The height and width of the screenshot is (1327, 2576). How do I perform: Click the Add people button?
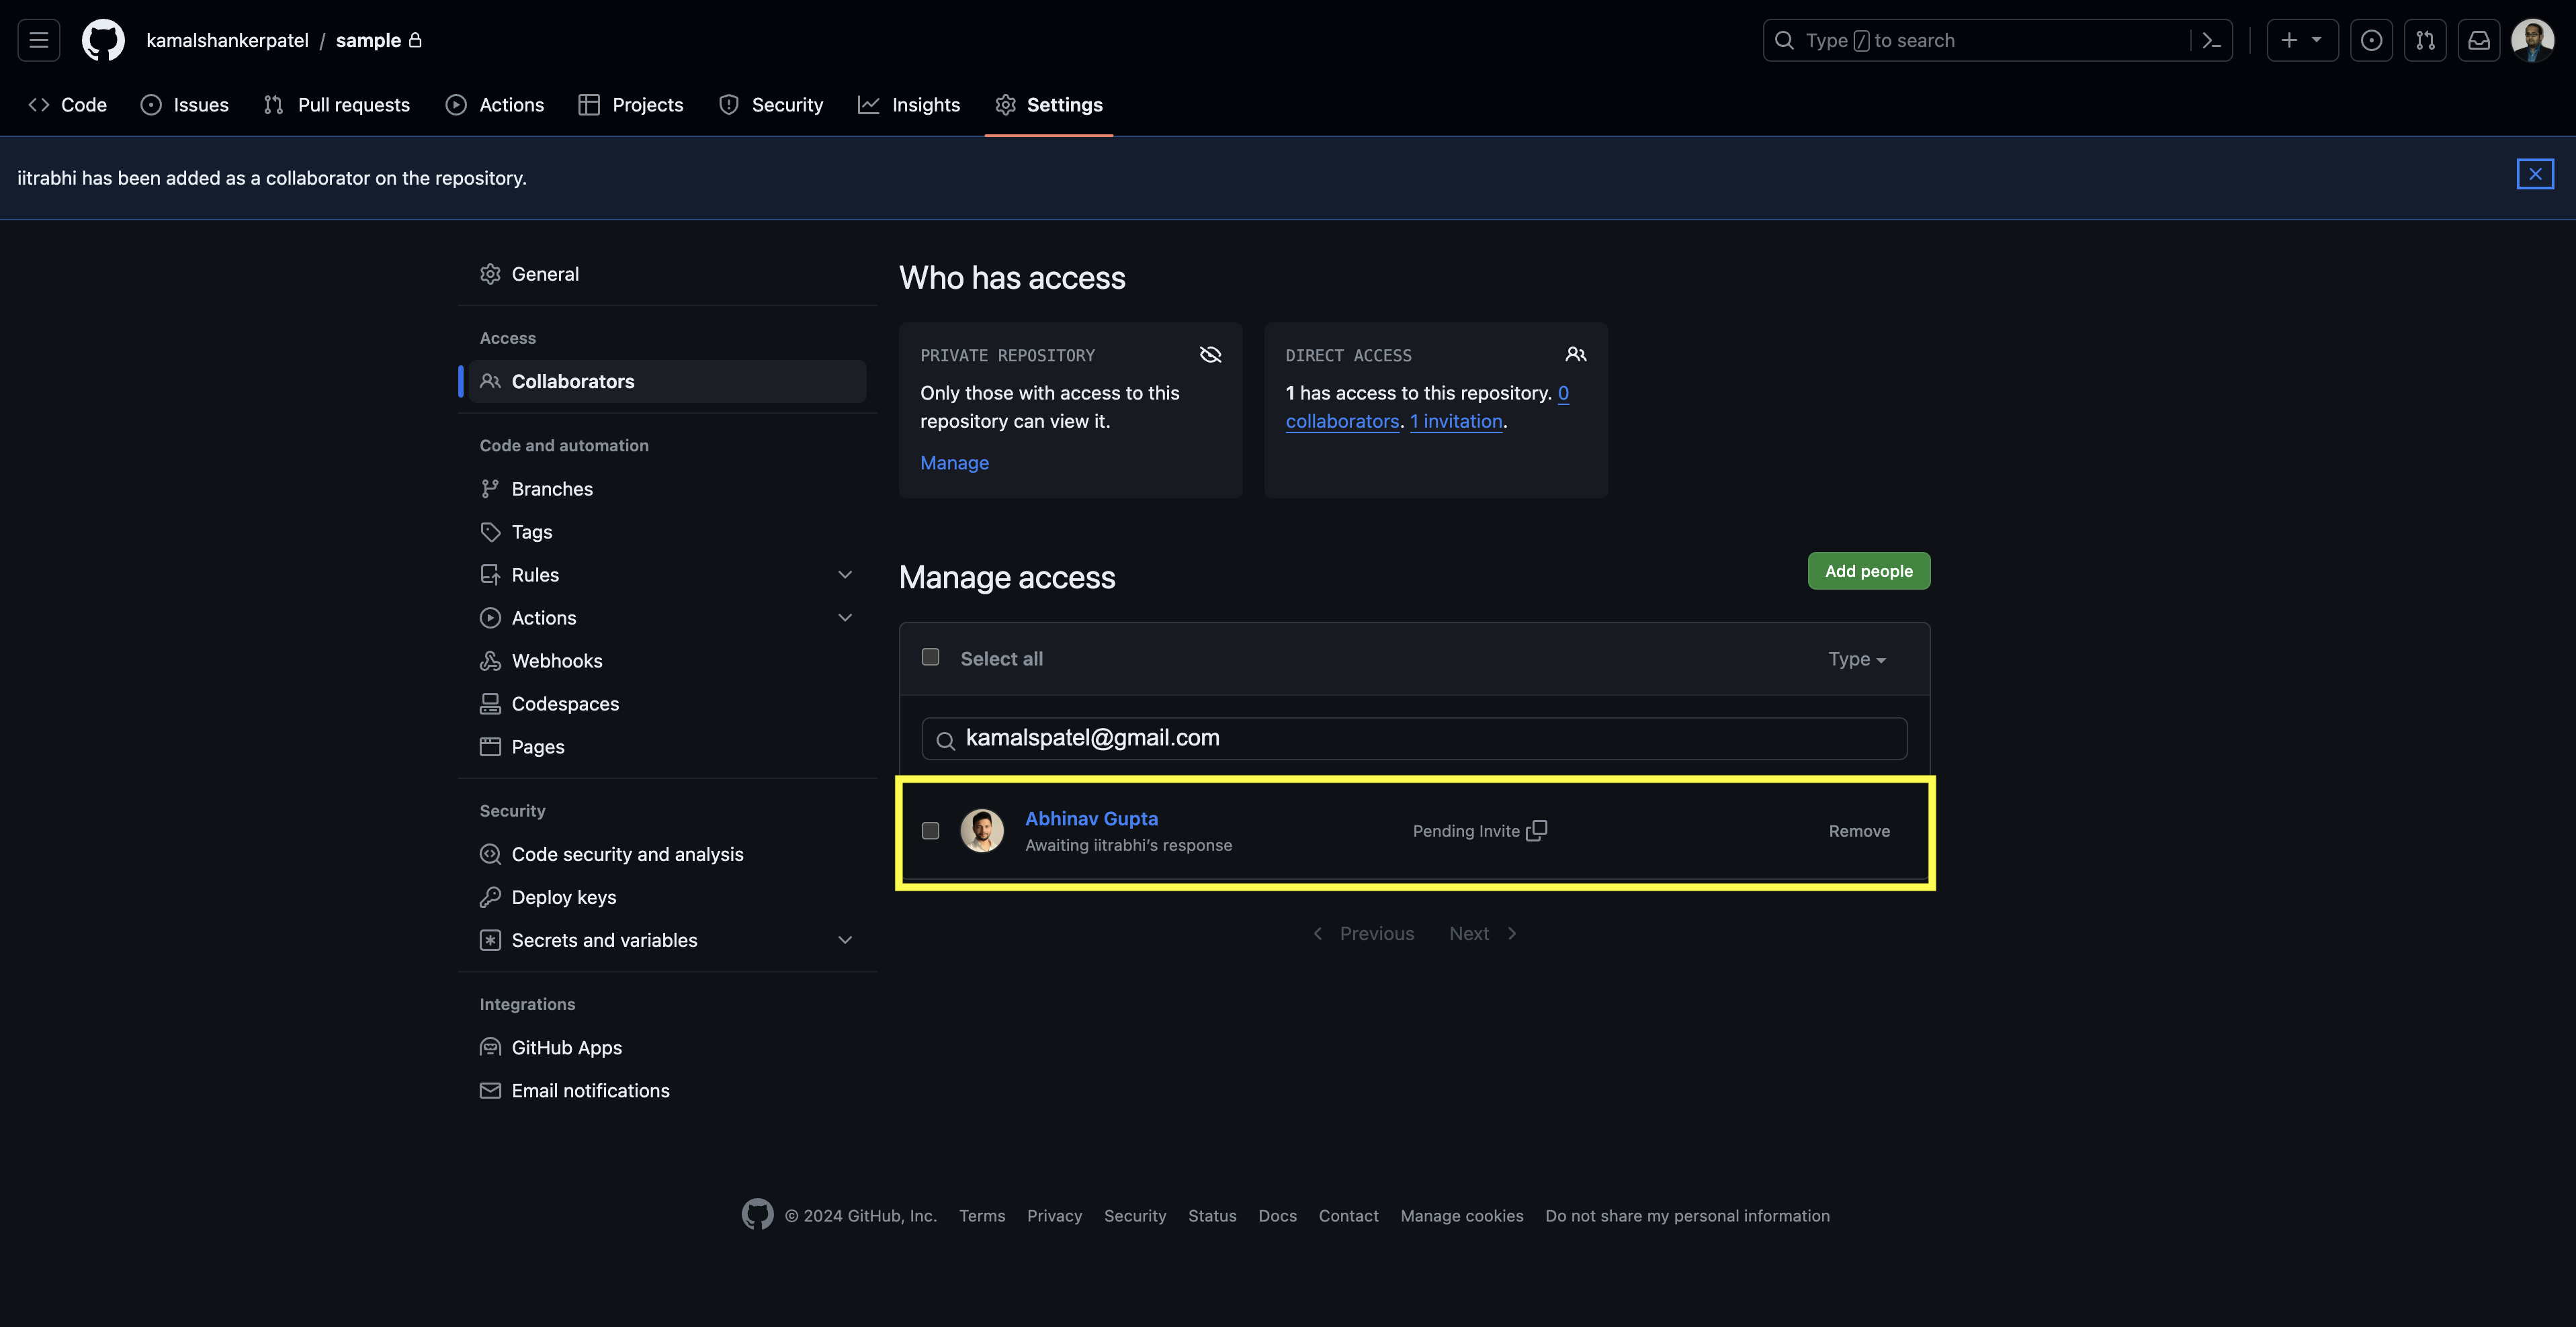coord(1868,571)
